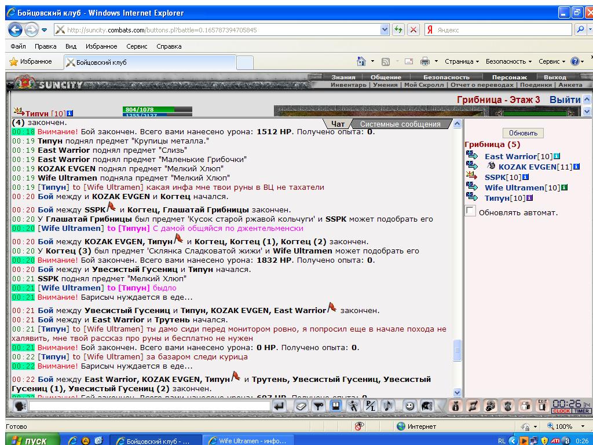Click the private message icon beside Типун in player list

[471, 196]
